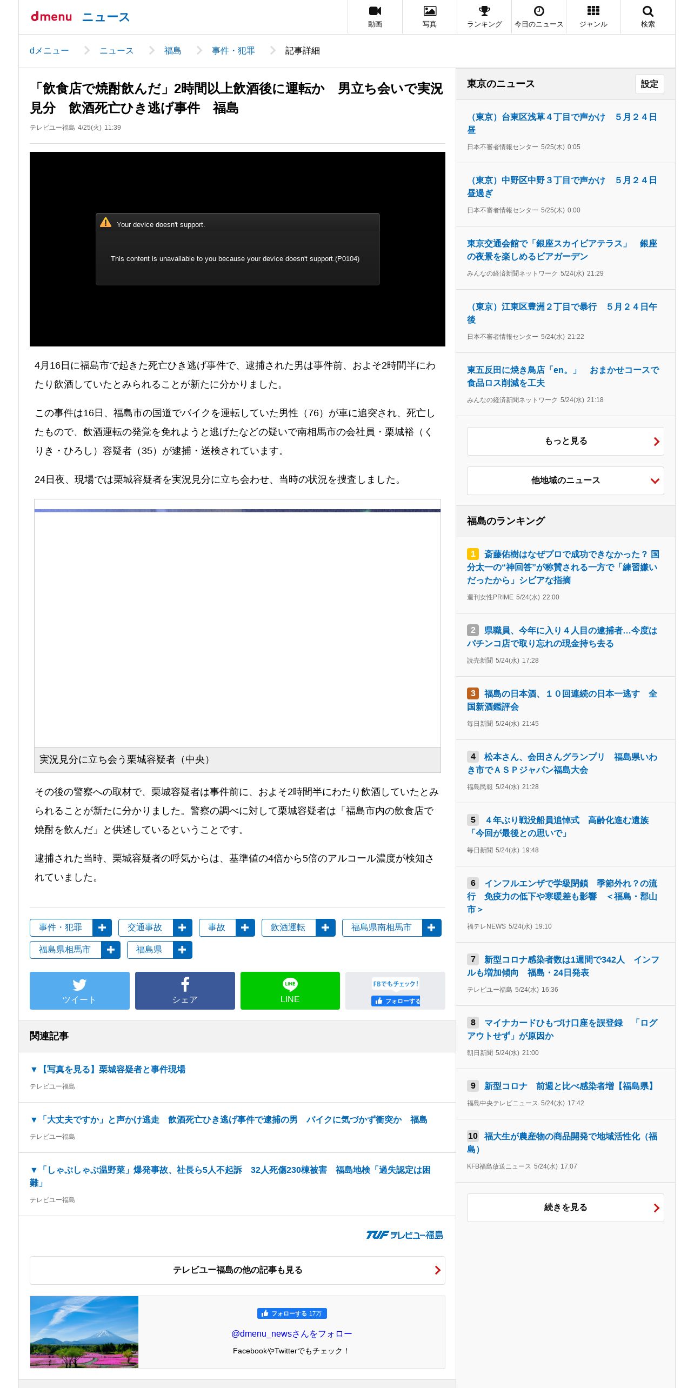
Task: Click the Mt. Fuji flower field thumbnail
Action: pyautogui.click(x=84, y=1332)
